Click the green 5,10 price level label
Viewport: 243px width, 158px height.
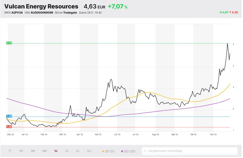click(9, 43)
